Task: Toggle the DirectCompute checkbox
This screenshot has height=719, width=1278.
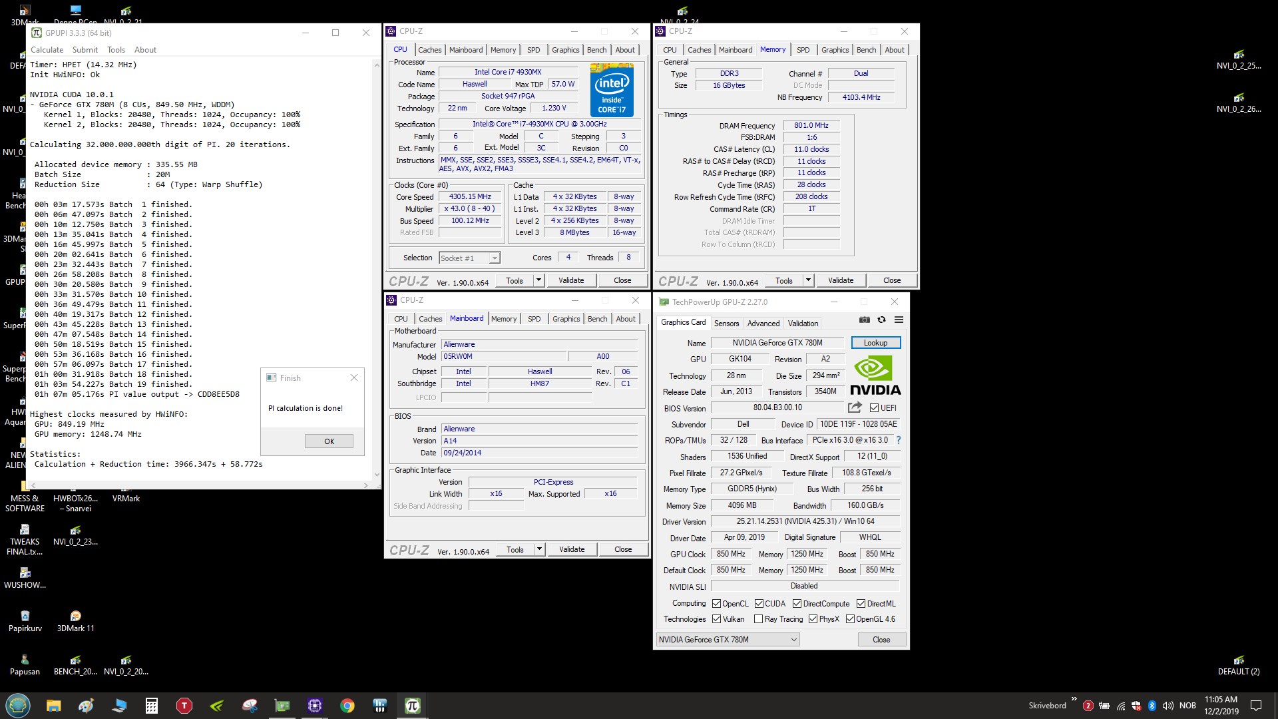Action: 797,604
